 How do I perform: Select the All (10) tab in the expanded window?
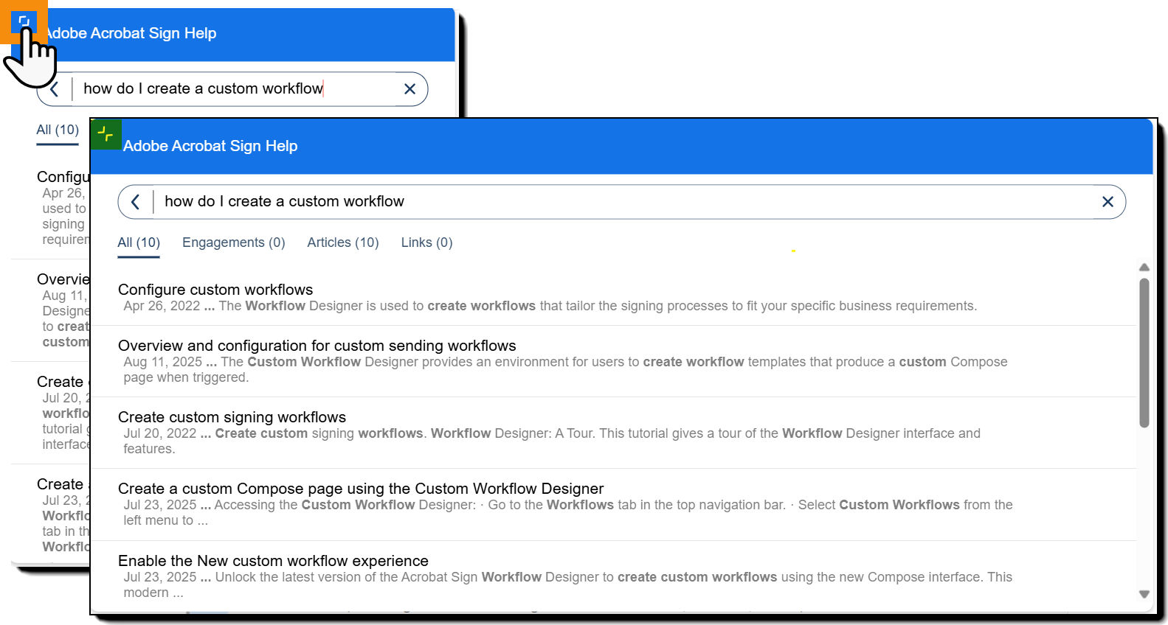pos(139,242)
